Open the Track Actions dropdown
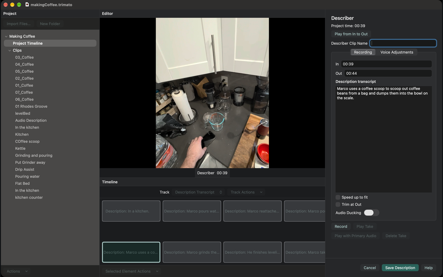443x277 pixels. [246, 192]
